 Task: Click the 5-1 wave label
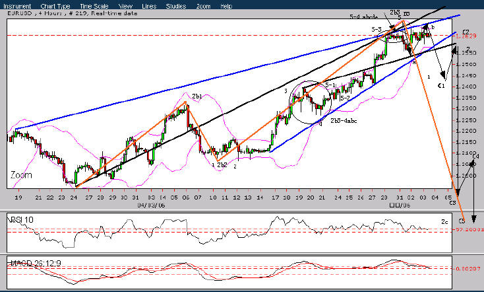point(330,85)
